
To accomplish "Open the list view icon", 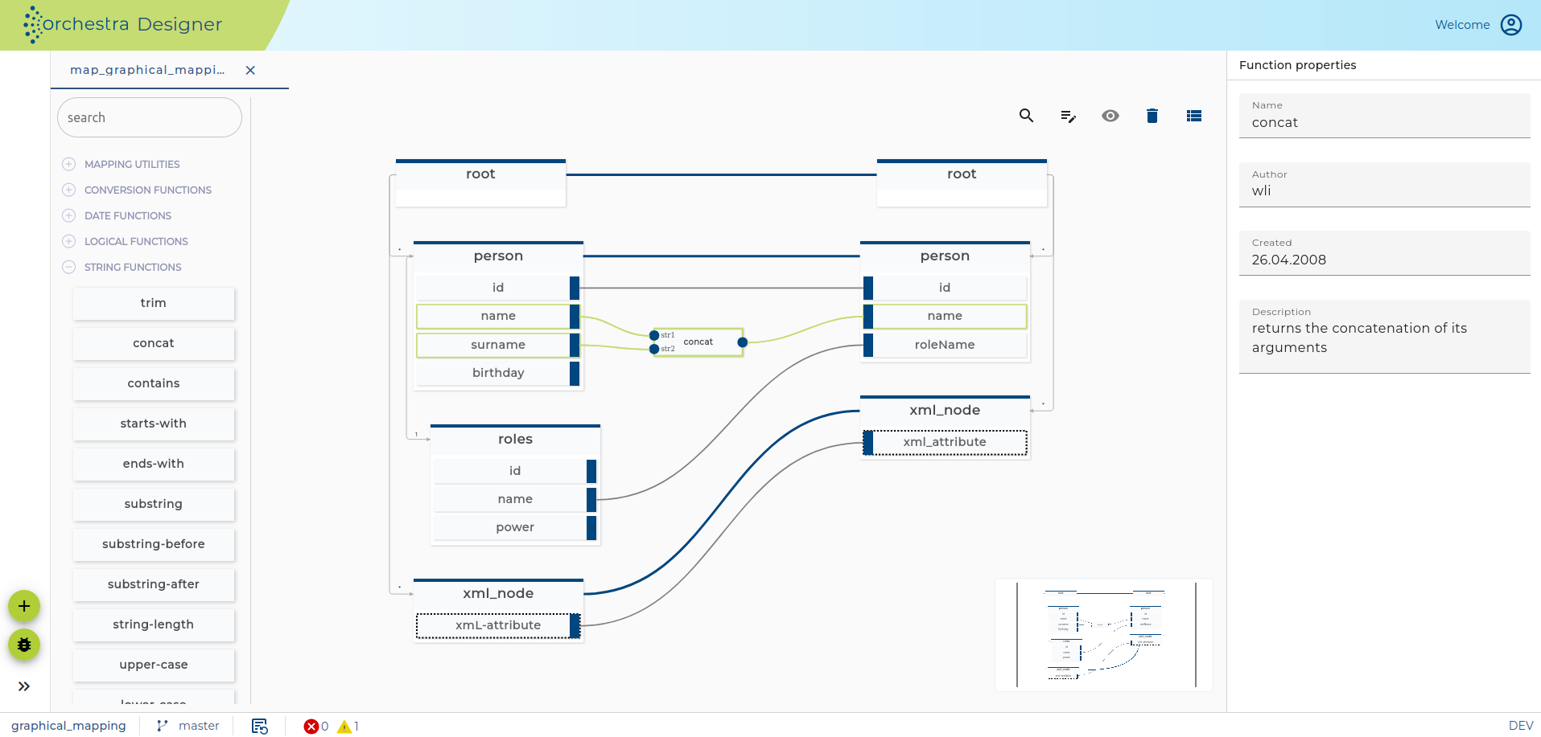I will coord(1194,116).
